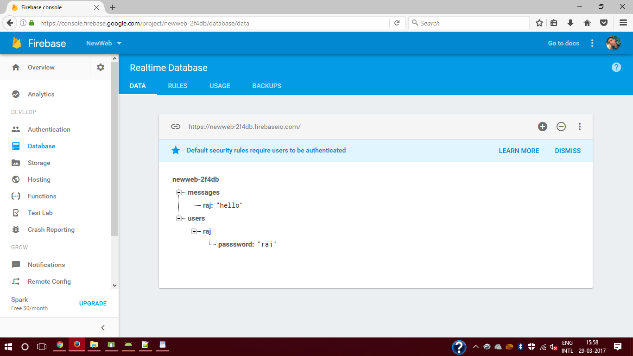Open browser downloads arrow icon

pyautogui.click(x=570, y=23)
